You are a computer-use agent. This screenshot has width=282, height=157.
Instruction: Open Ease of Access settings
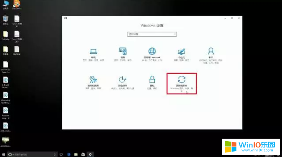123,82
